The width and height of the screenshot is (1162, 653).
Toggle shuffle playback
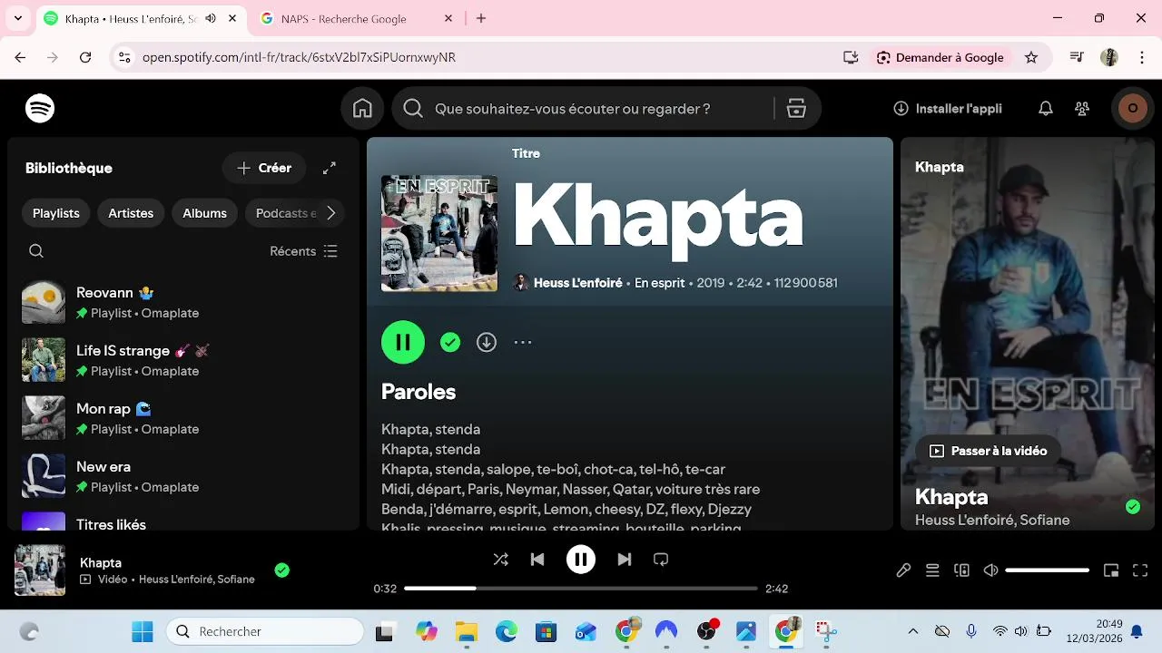tap(501, 560)
